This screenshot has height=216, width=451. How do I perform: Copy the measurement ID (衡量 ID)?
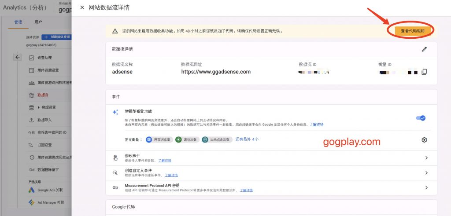pos(424,72)
